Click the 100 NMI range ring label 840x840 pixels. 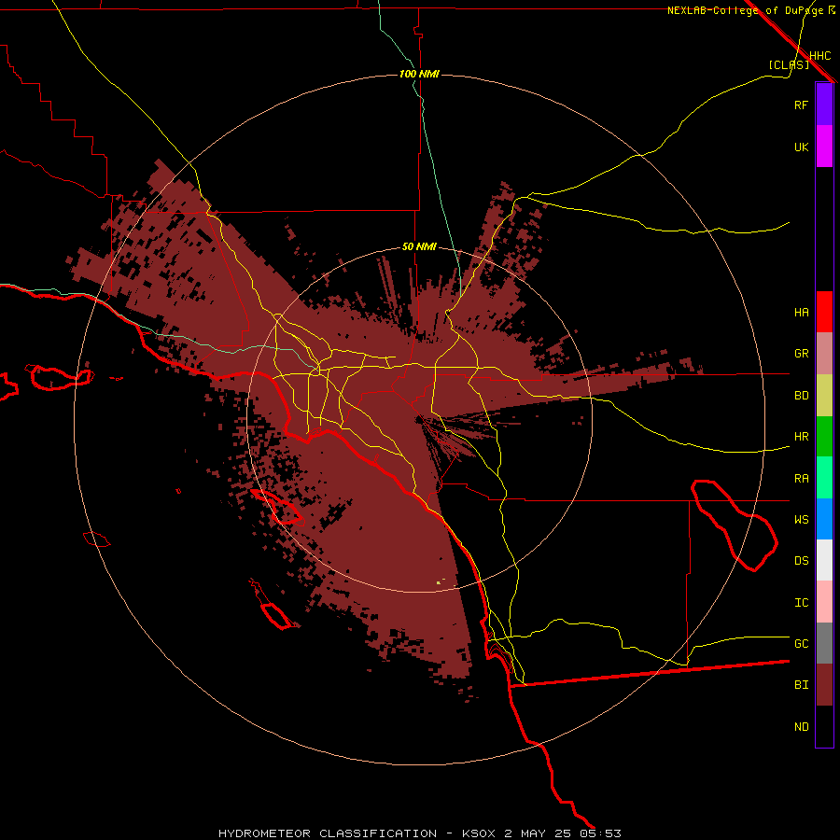pos(419,74)
